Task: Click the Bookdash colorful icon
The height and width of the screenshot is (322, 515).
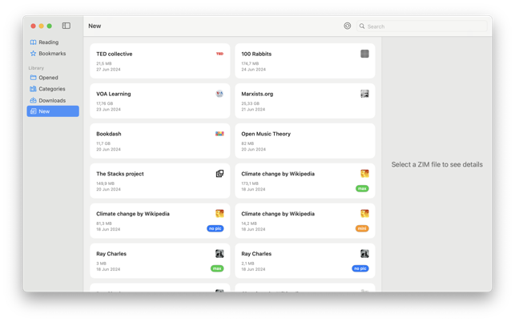Action: 219,134
